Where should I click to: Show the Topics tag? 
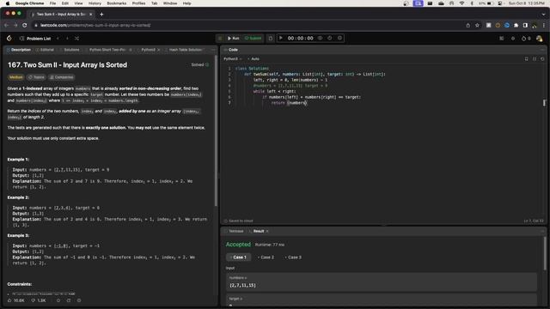click(36, 77)
